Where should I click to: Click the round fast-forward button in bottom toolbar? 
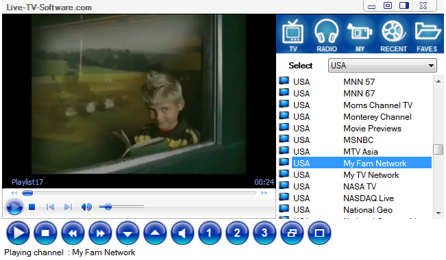[100, 233]
